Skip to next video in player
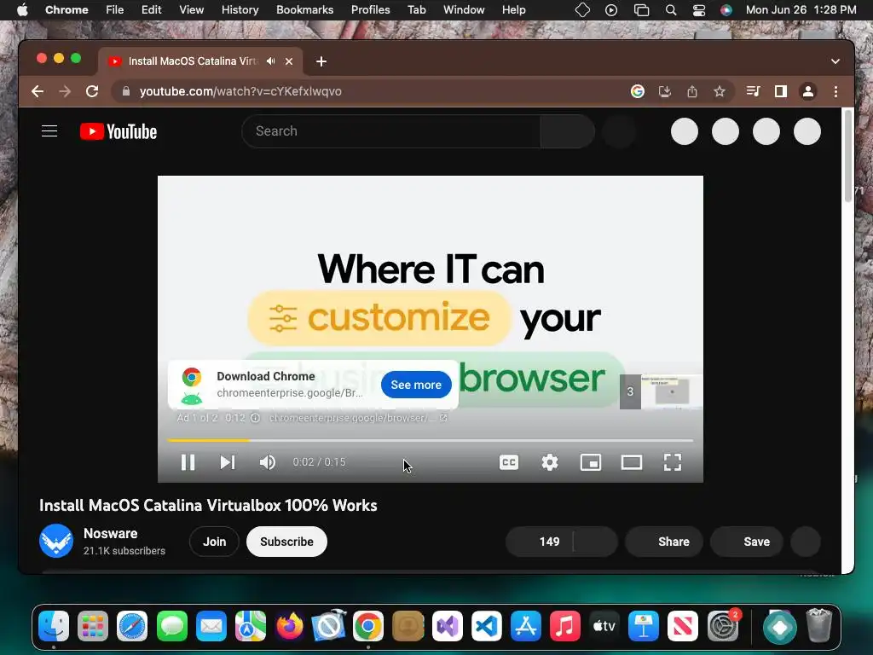Viewport: 873px width, 655px height. (227, 462)
